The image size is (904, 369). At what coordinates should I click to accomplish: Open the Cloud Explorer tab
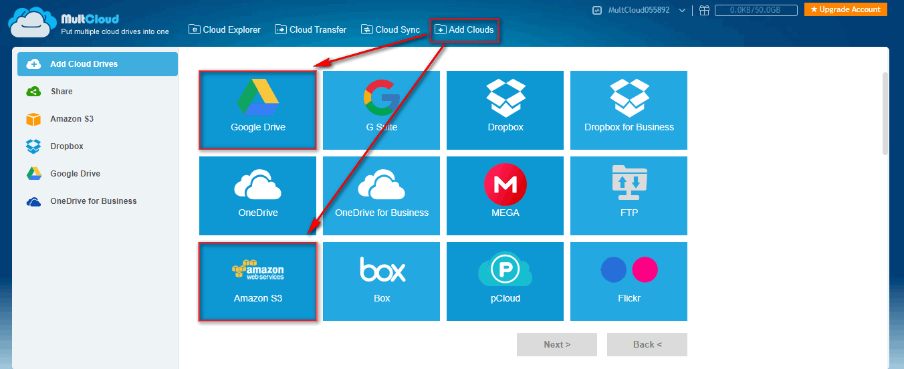225,29
